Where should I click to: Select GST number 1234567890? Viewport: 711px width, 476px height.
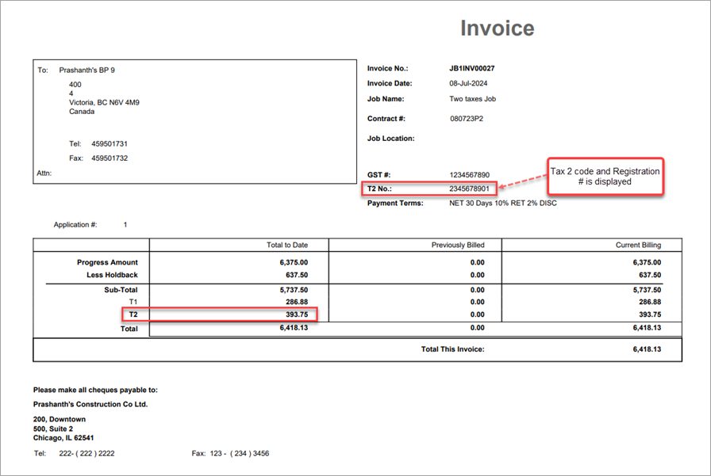pos(470,175)
